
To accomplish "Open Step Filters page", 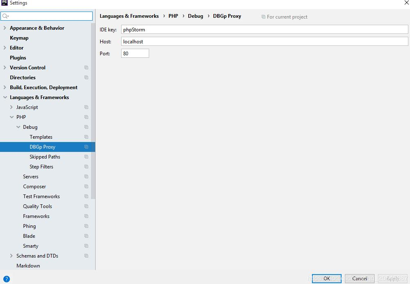I will 41,167.
